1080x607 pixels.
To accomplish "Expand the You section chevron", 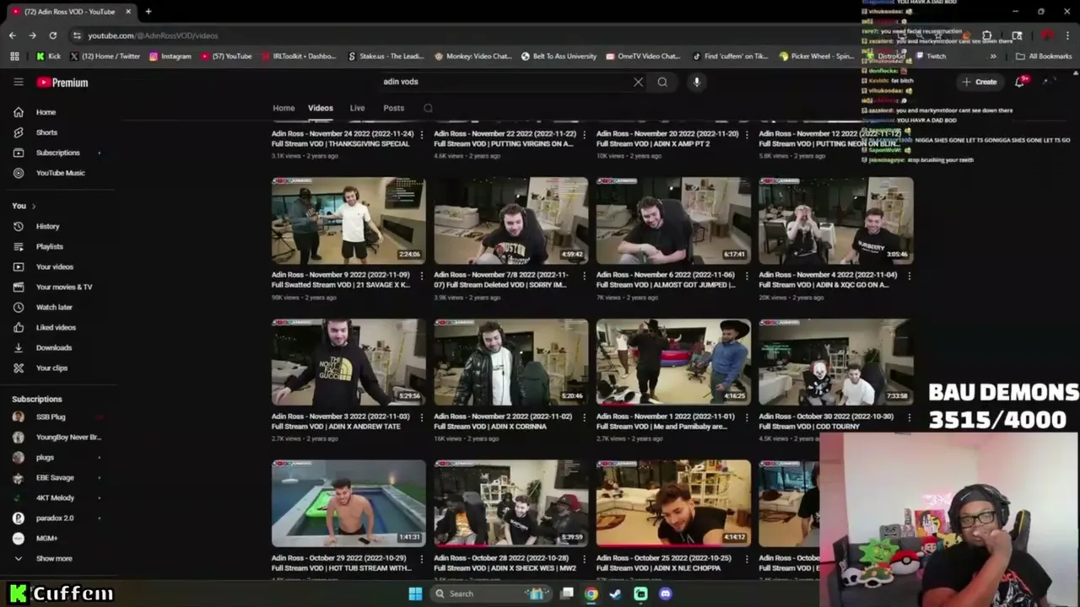I will coord(34,206).
